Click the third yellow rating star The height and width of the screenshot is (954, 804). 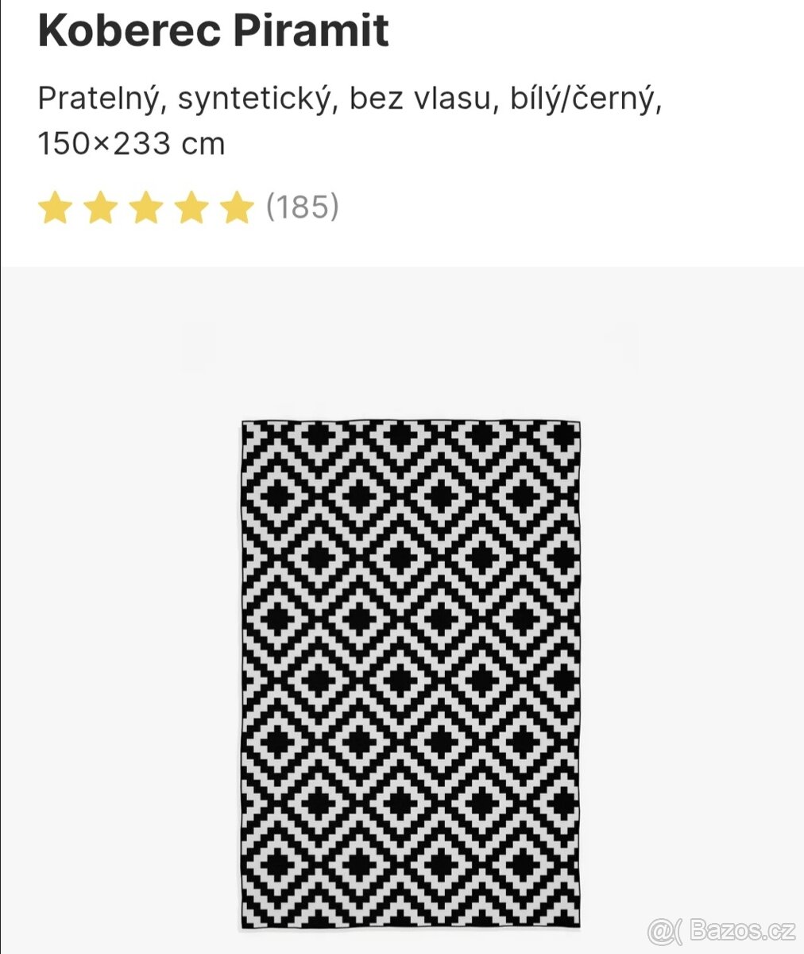(x=145, y=207)
